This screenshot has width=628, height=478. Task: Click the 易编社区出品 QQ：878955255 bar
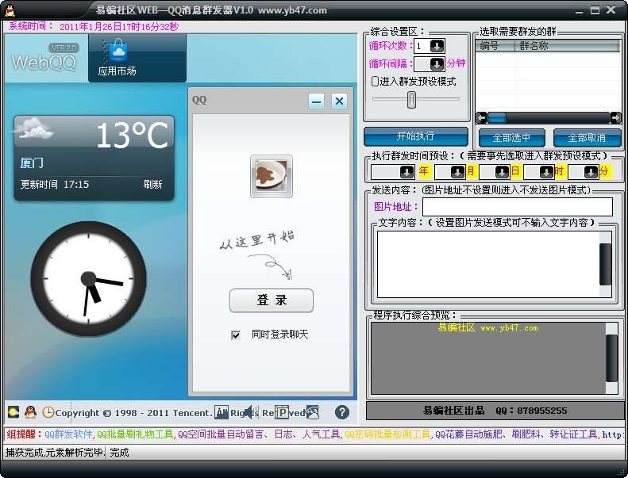[x=495, y=411]
